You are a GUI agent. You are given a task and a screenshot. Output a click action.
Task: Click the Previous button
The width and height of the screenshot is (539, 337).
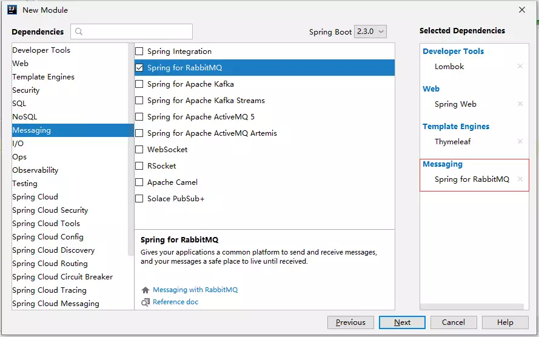point(350,322)
